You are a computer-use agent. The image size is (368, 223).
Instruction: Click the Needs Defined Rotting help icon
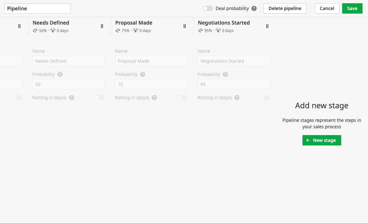pyautogui.click(x=72, y=98)
